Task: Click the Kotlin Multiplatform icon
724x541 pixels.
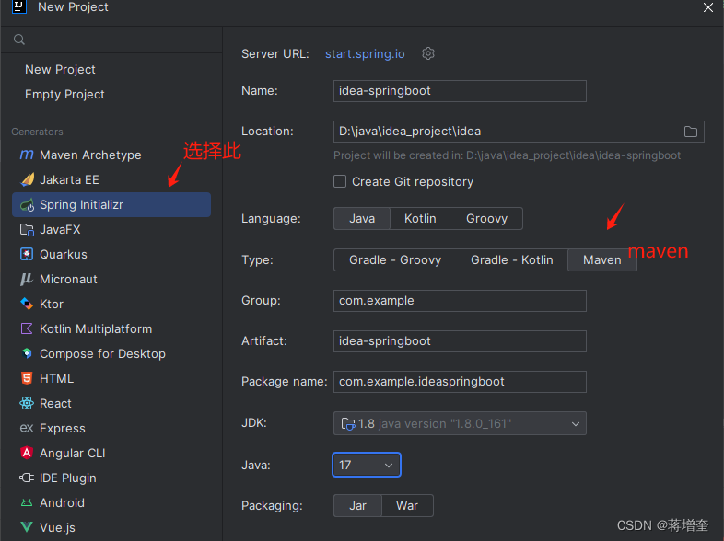Action: tap(27, 328)
